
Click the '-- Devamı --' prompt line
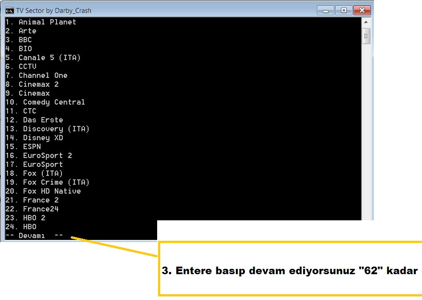tap(34, 236)
